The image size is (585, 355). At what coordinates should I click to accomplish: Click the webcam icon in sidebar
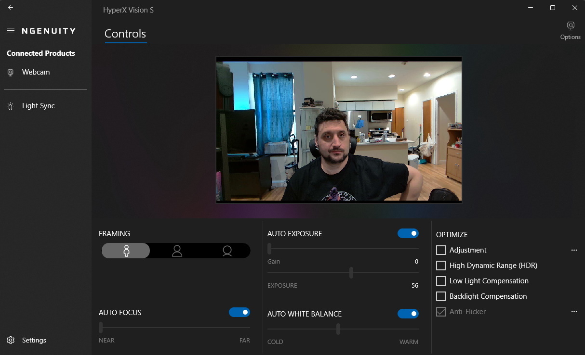pyautogui.click(x=11, y=72)
